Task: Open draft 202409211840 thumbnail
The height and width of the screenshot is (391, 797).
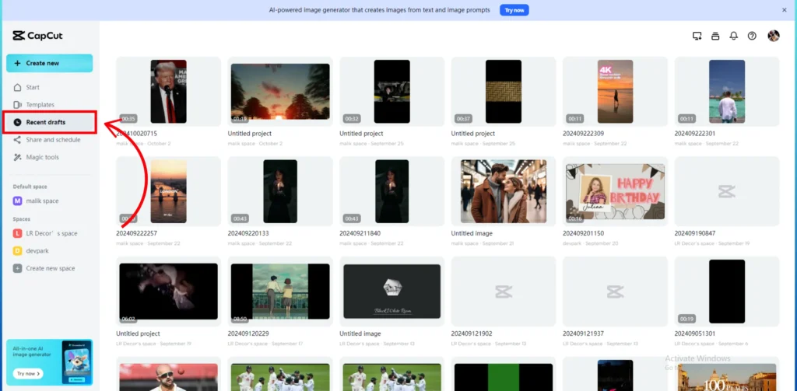Action: [392, 191]
